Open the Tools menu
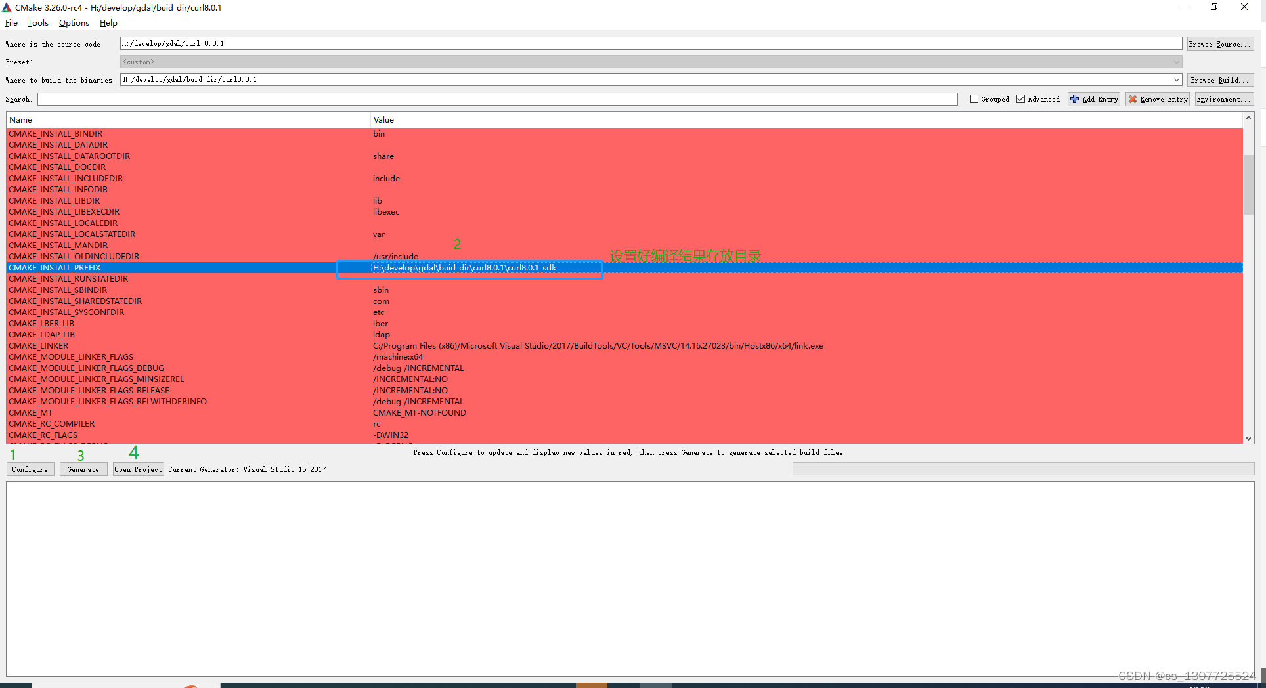Viewport: 1266px width, 688px height. click(37, 23)
